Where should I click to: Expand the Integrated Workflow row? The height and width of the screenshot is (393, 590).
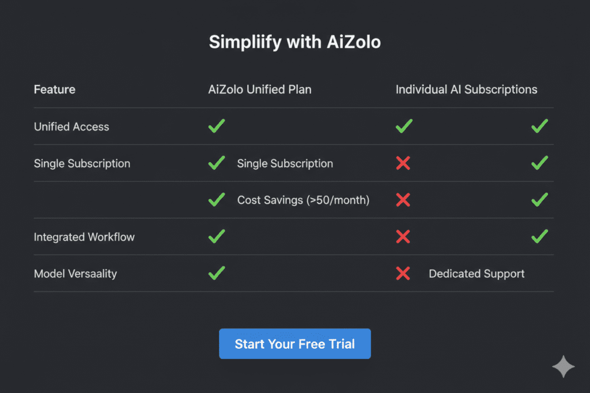point(84,236)
